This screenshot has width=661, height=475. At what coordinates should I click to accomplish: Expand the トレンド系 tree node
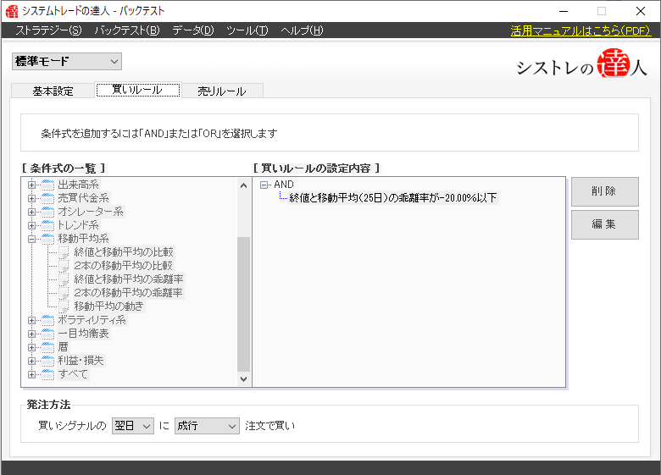click(x=31, y=225)
